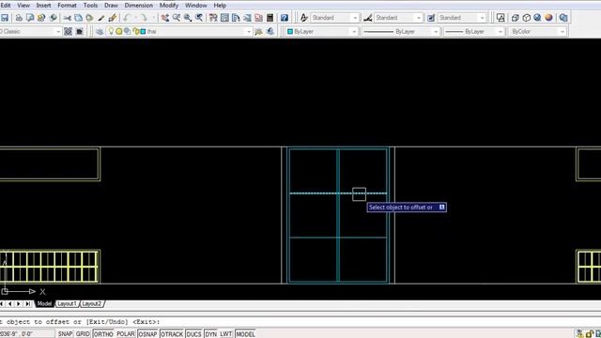Toggle DUCS in status bar
The width and height of the screenshot is (601, 338).
coord(193,334)
